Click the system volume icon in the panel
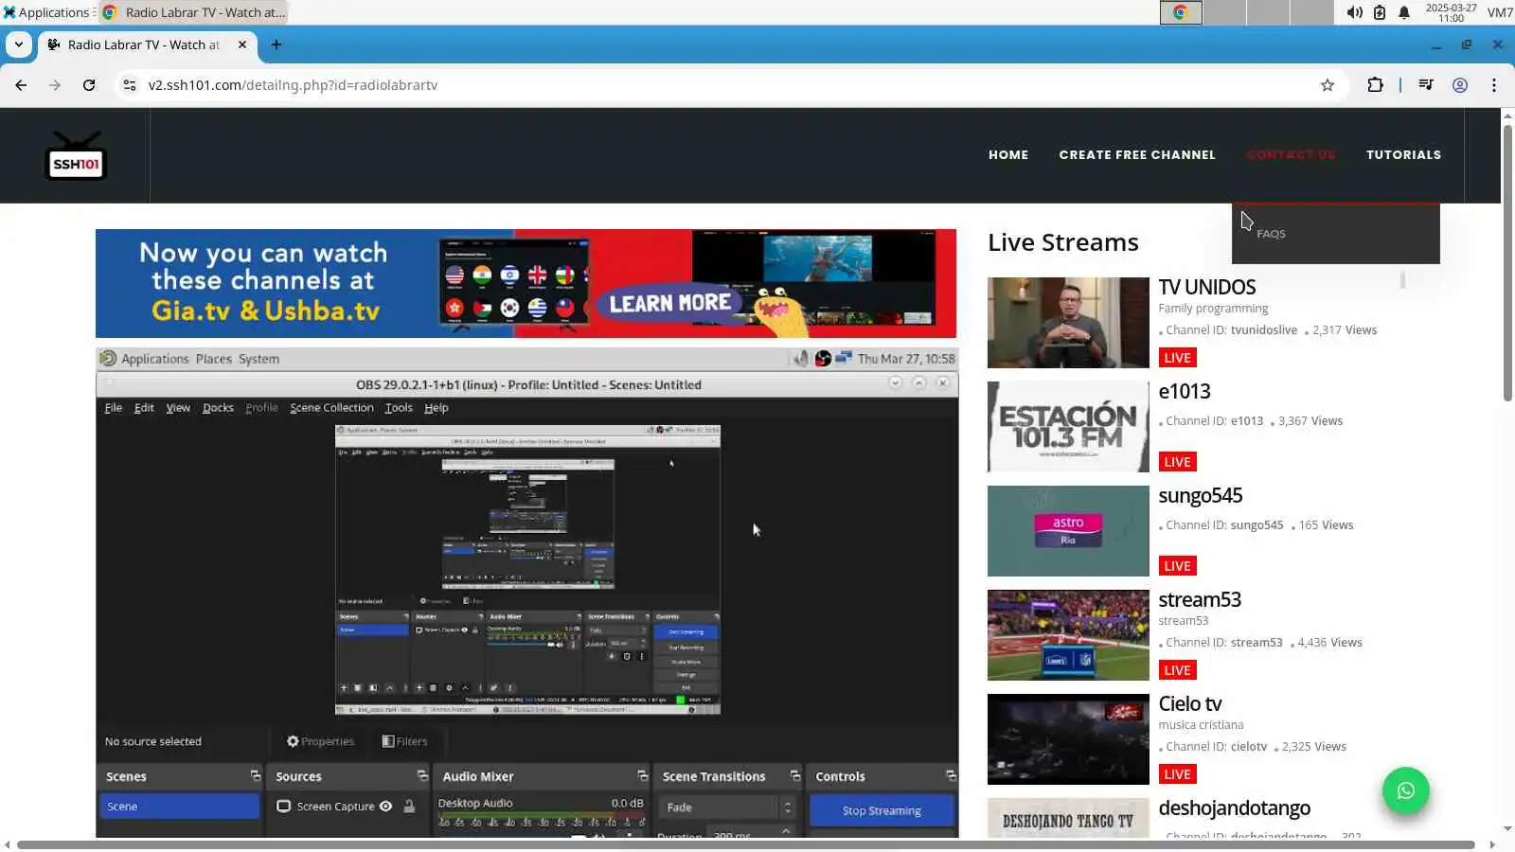Screen dimensions: 1515x852 click(x=1355, y=12)
